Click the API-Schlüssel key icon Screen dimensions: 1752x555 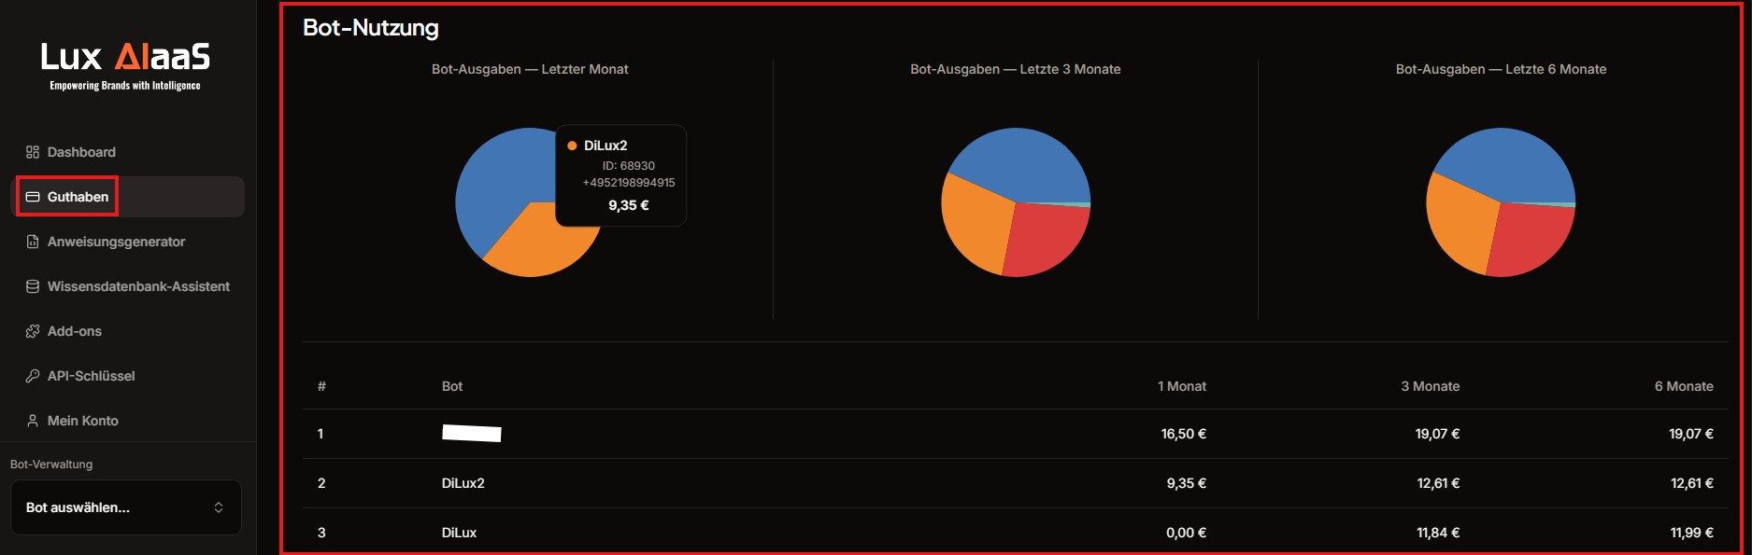(x=33, y=376)
